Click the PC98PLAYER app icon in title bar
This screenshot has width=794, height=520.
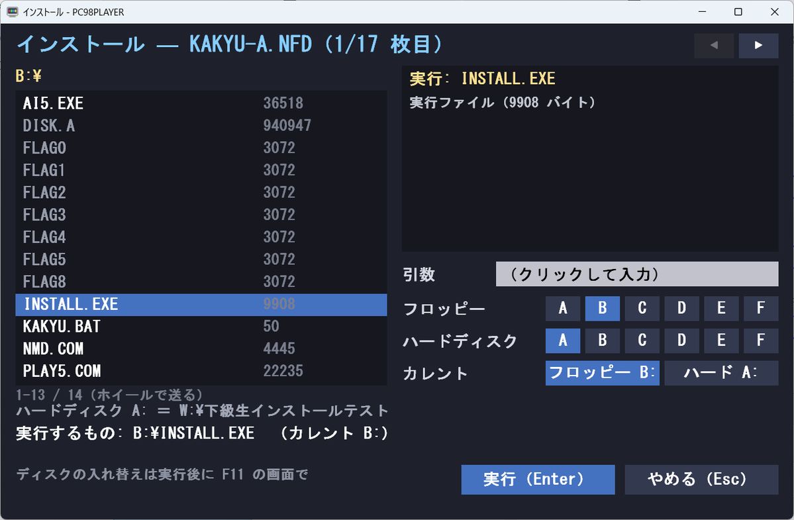coord(12,12)
